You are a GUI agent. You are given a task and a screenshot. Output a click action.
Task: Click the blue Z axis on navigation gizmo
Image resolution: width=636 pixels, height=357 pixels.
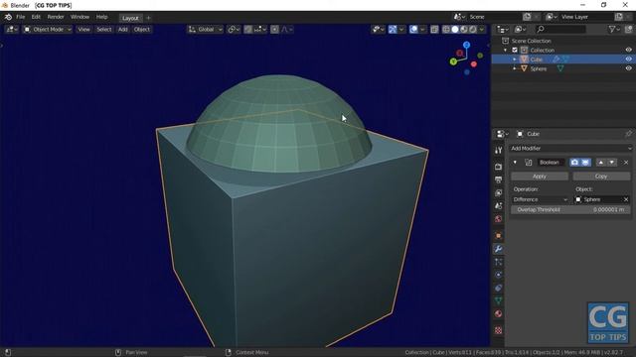point(466,45)
